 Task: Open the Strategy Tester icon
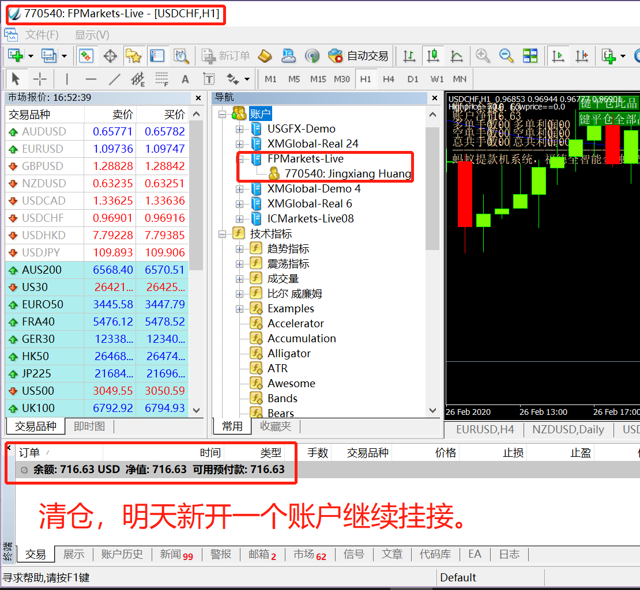click(181, 56)
